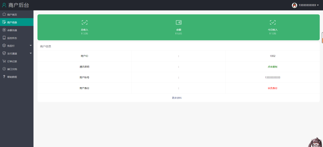Click the shield icon beside 支付通道

pos(4,53)
